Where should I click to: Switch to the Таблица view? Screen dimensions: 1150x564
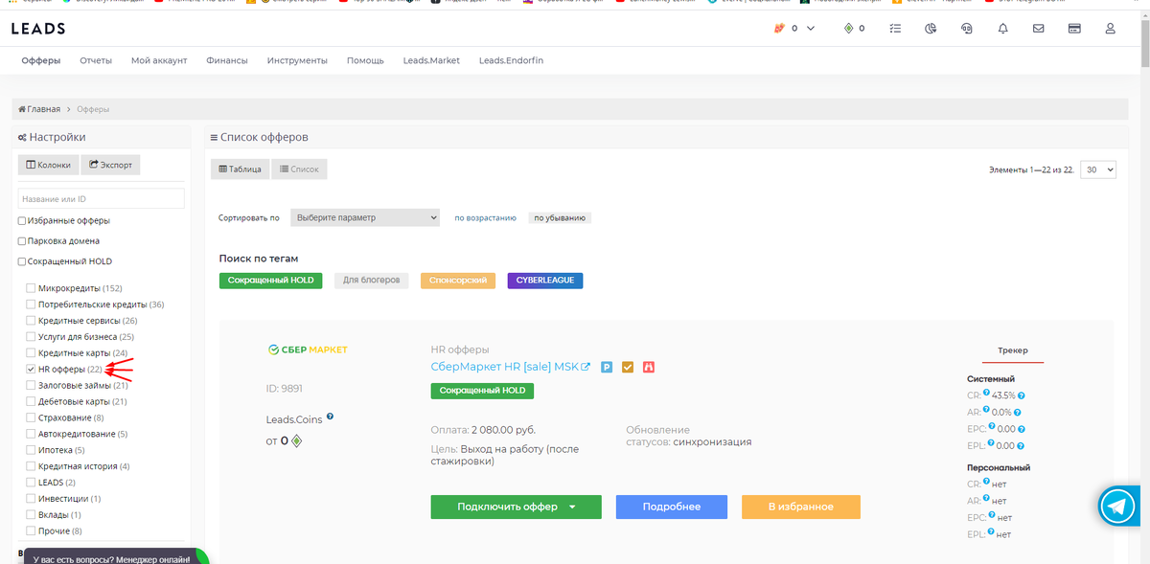[x=241, y=169]
